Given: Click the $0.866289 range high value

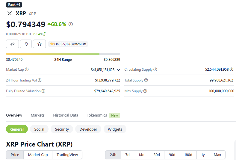Looking at the screenshot, I should tap(112, 60).
